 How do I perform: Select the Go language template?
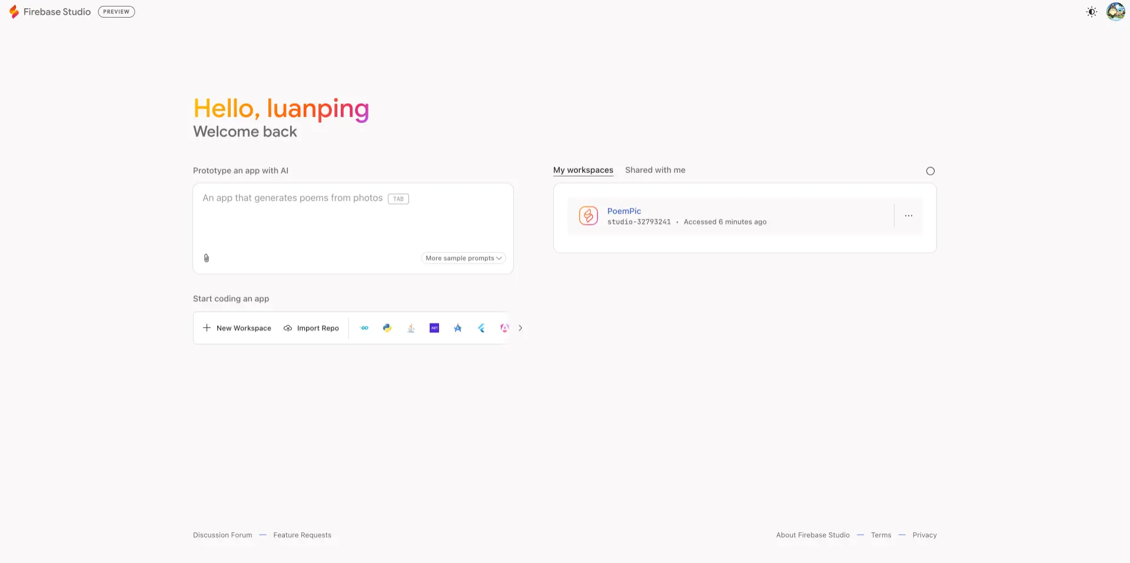[364, 328]
